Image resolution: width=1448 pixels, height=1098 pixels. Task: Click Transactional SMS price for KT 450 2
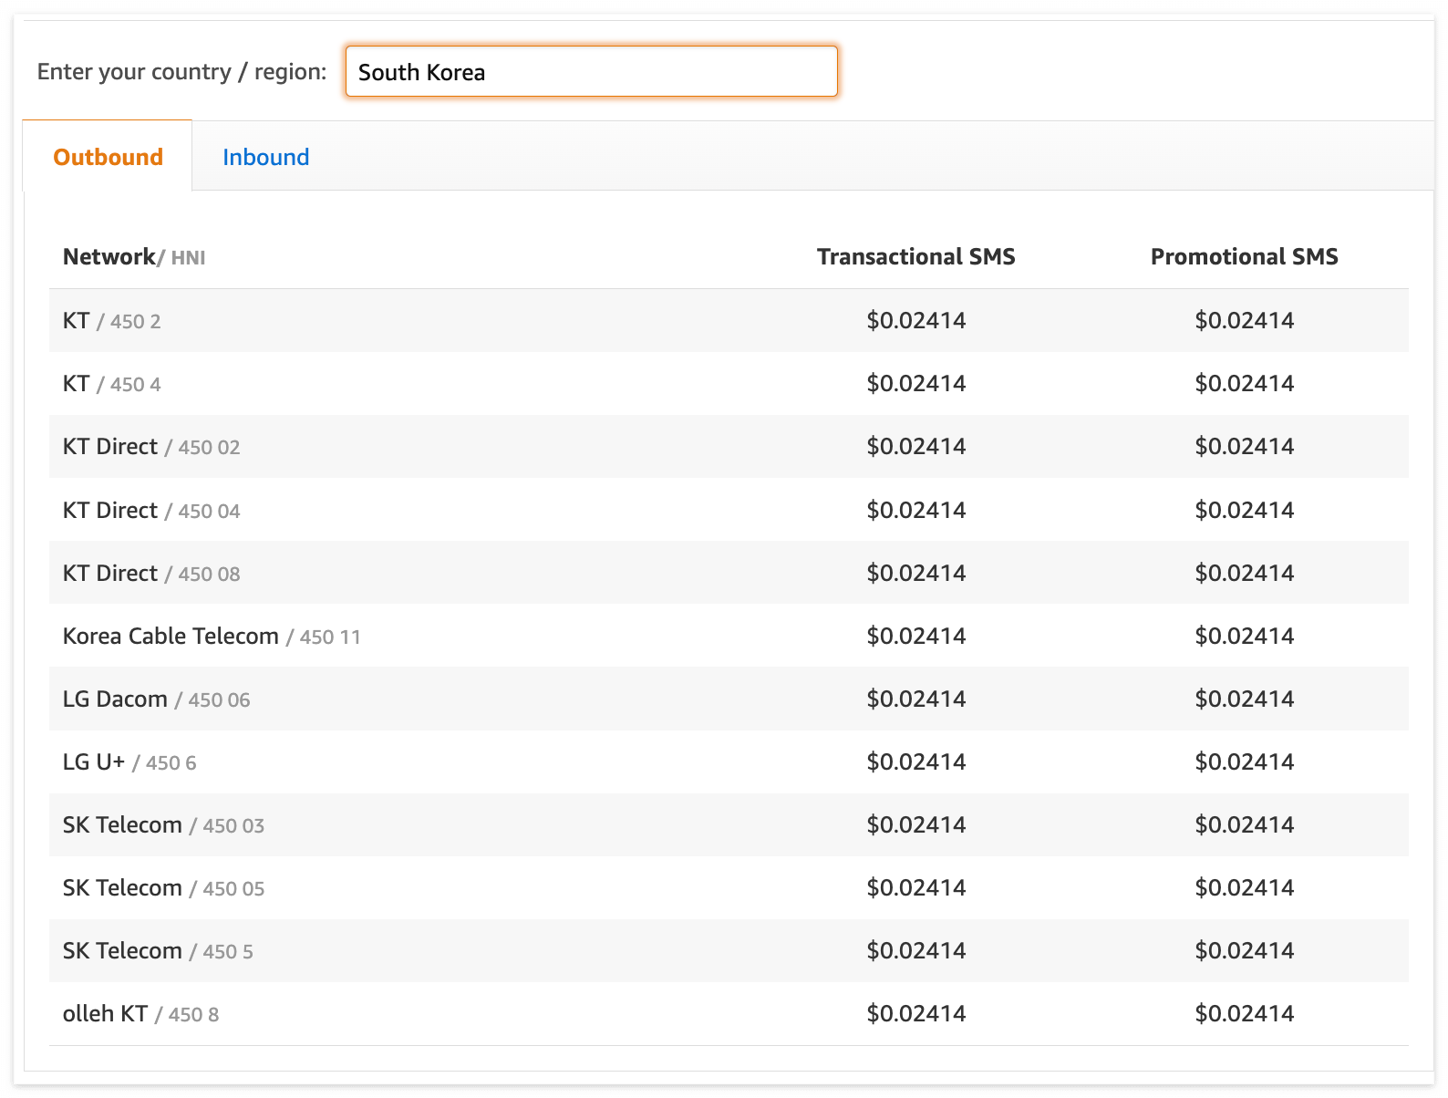915,320
